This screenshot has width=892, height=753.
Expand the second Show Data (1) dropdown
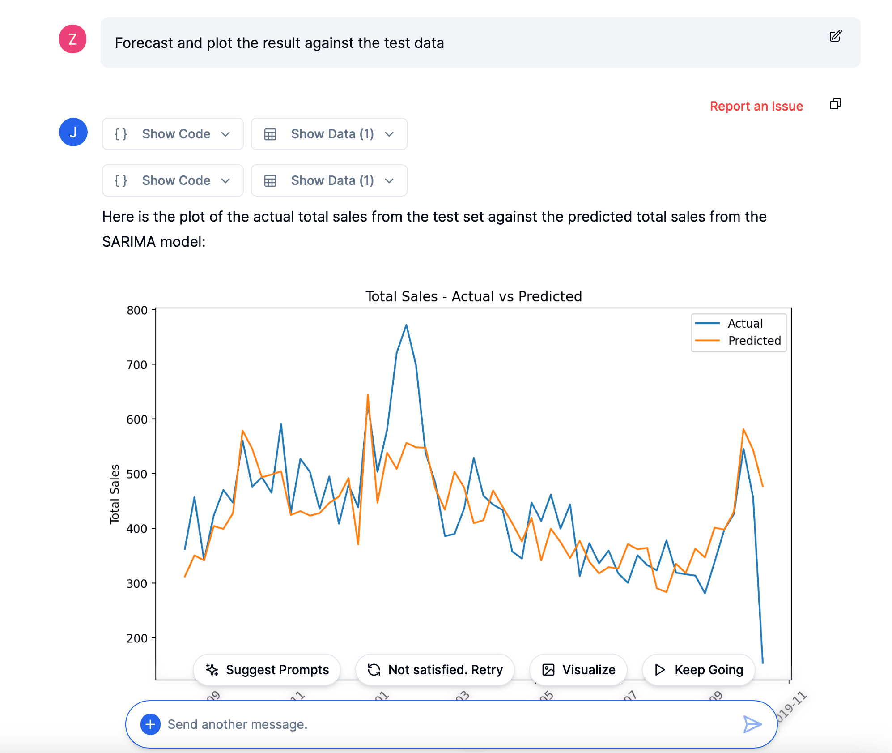[x=329, y=180]
